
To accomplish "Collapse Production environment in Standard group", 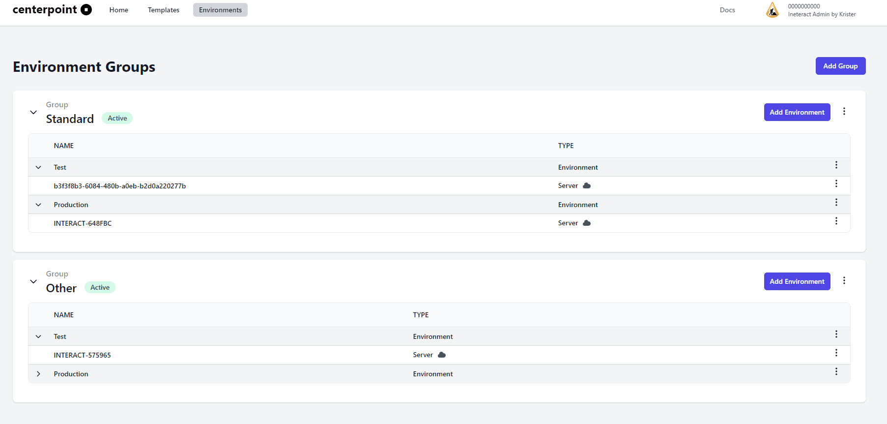I will (x=38, y=205).
